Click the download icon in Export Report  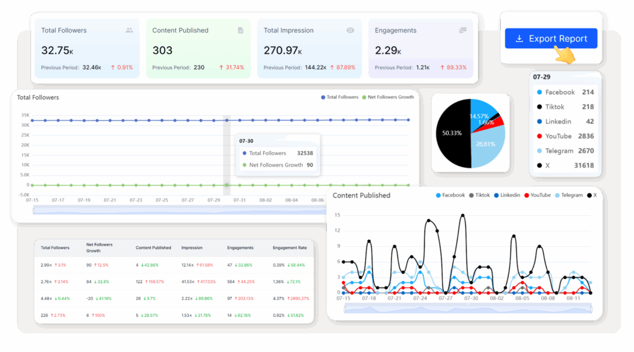tap(518, 38)
